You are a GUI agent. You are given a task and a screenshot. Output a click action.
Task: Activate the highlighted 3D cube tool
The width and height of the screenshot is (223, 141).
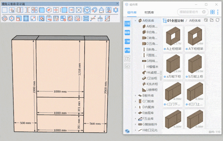pyautogui.click(x=87, y=10)
